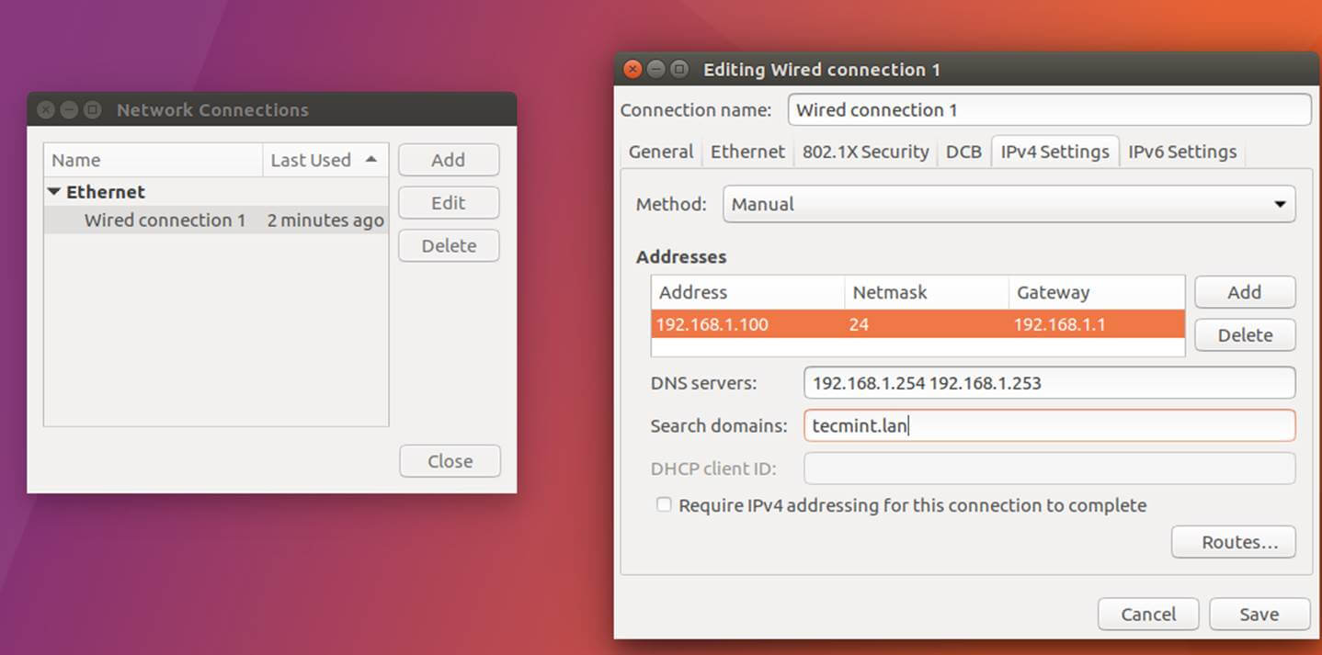Click the DNS servers field
The width and height of the screenshot is (1322, 655).
point(1049,383)
